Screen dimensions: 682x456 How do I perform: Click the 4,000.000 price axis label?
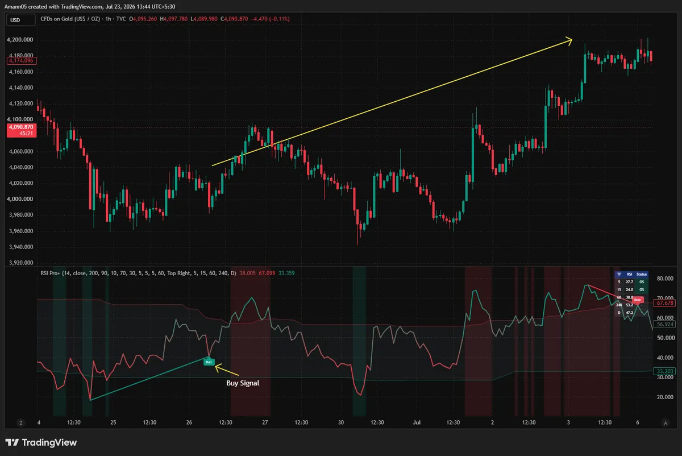coord(19,199)
